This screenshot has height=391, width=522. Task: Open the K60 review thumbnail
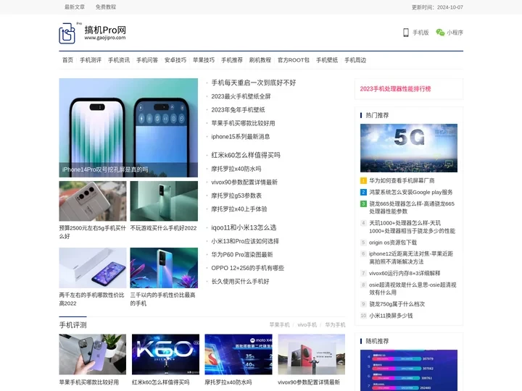pos(166,354)
